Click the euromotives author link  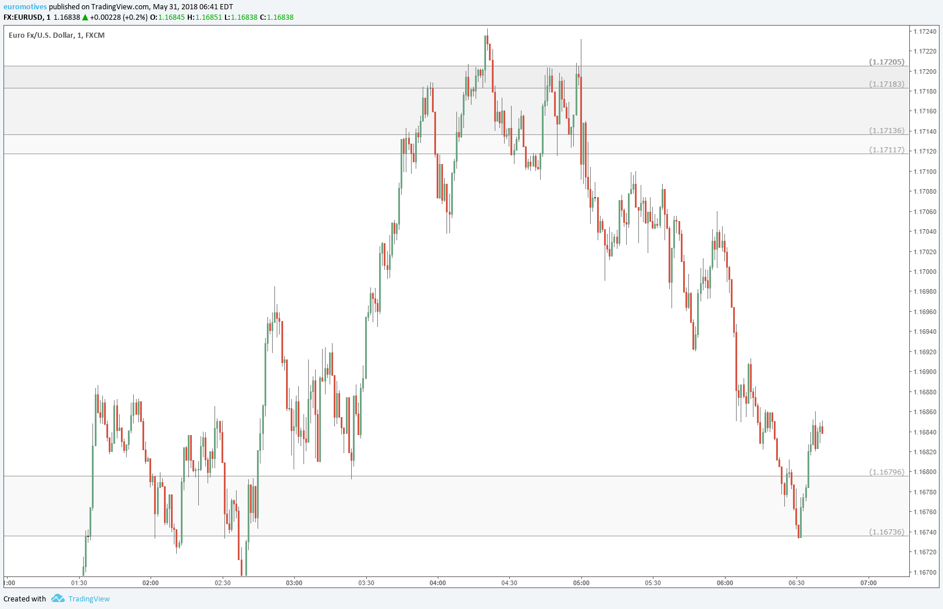pos(25,7)
